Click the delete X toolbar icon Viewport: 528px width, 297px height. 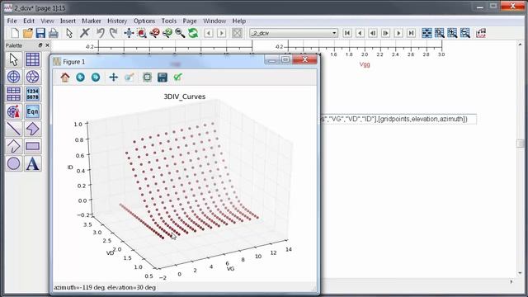click(x=85, y=33)
